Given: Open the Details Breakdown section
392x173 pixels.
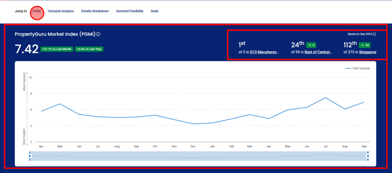Looking at the screenshot, I should click(95, 11).
